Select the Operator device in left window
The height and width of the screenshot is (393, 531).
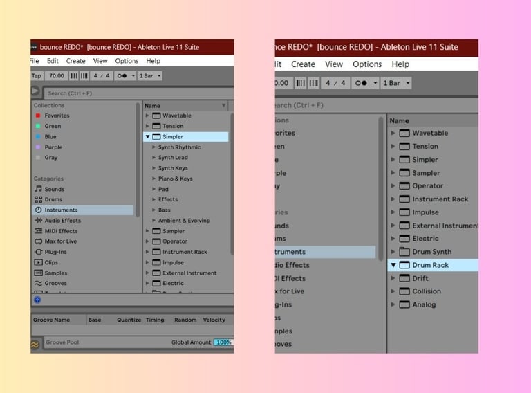(x=175, y=241)
